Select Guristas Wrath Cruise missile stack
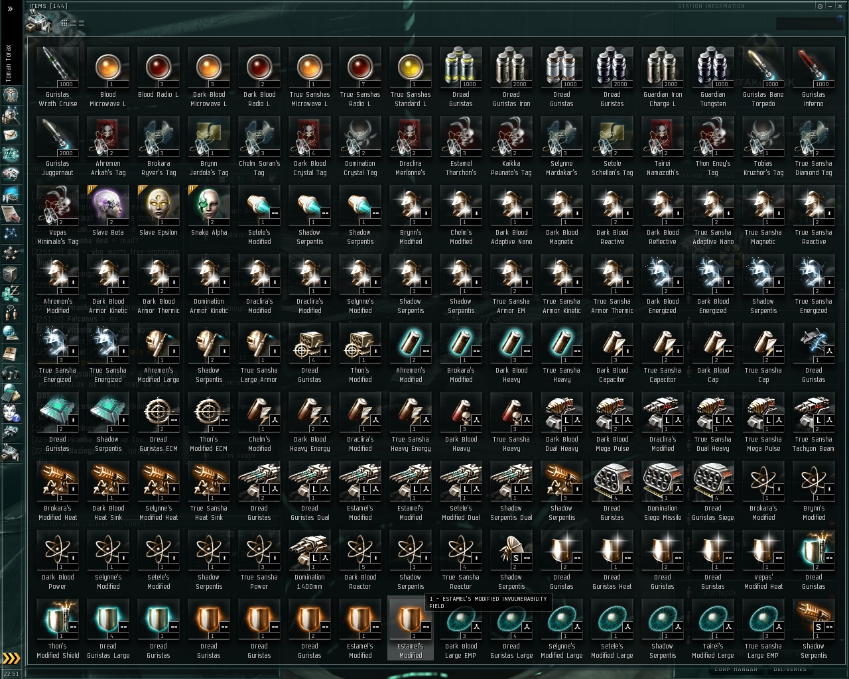 tap(58, 77)
